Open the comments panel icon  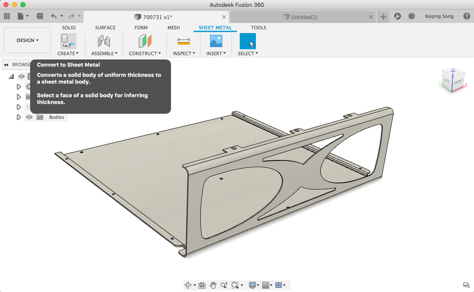(466, 285)
